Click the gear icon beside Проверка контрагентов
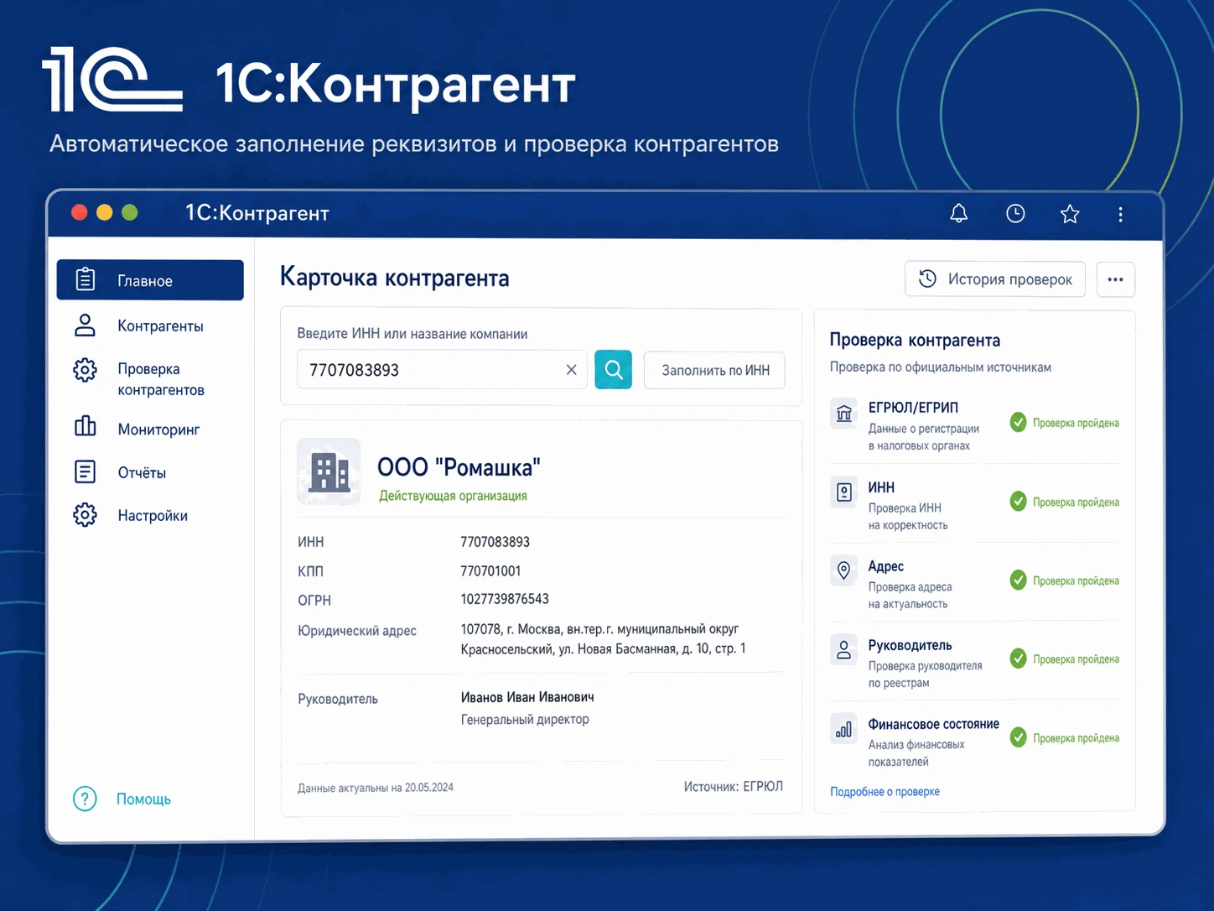1214x911 pixels. point(85,369)
